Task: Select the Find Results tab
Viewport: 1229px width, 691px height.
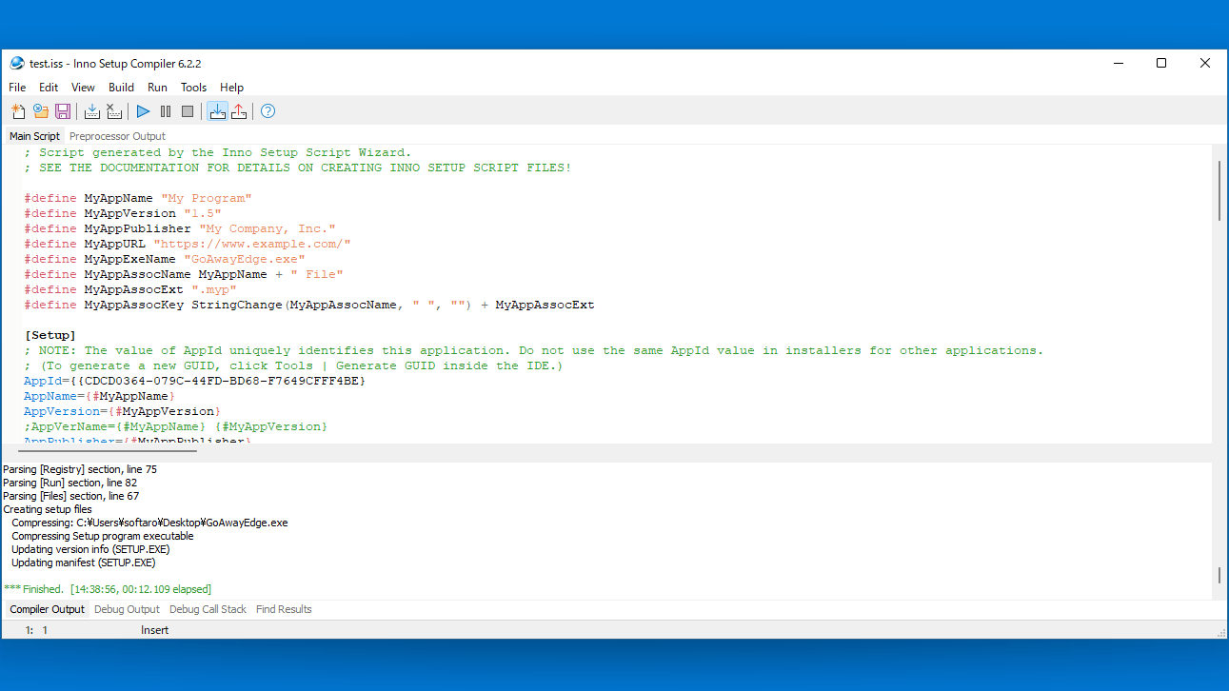Action: [x=284, y=609]
